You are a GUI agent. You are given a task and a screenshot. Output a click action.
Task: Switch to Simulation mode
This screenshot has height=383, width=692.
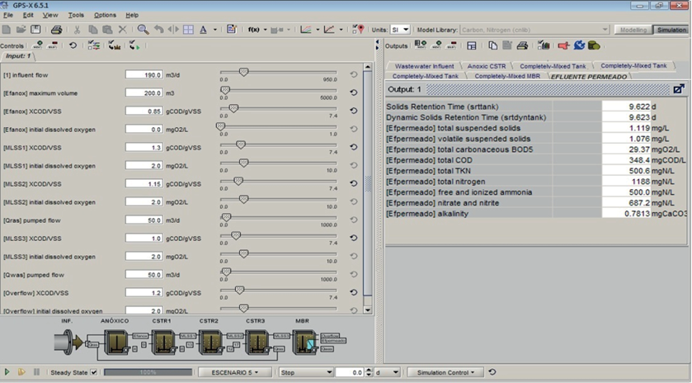(671, 29)
